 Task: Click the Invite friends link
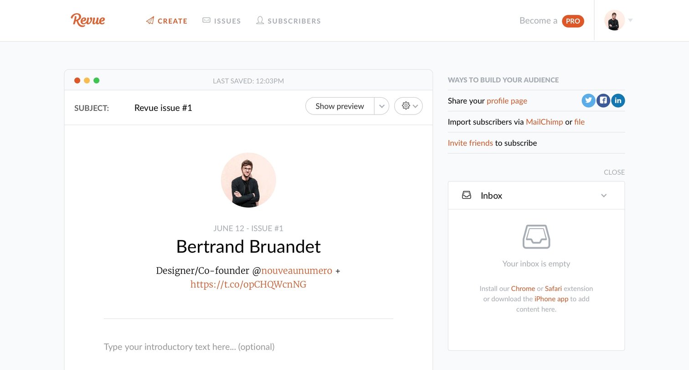[470, 143]
